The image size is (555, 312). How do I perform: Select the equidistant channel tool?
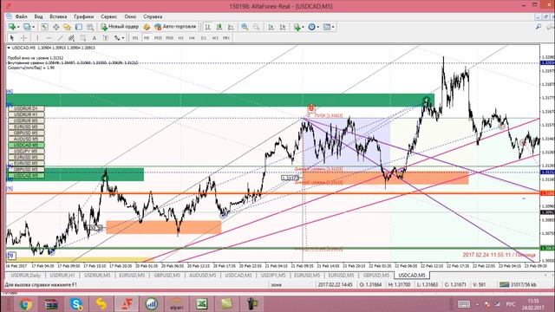(x=71, y=38)
